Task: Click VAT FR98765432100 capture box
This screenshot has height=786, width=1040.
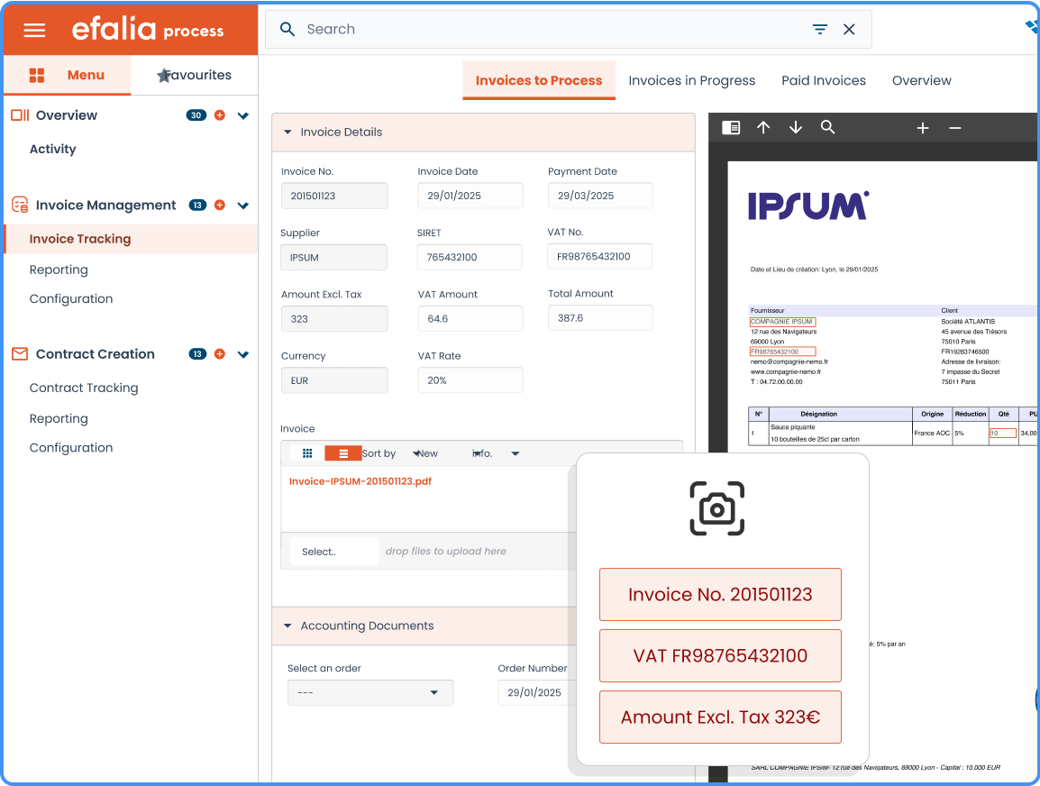Action: point(720,655)
